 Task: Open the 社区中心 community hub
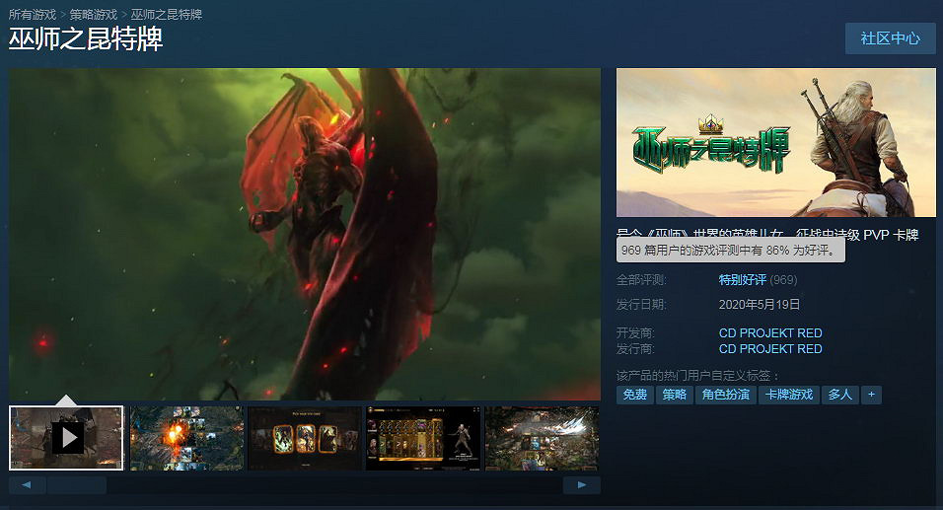coord(890,38)
